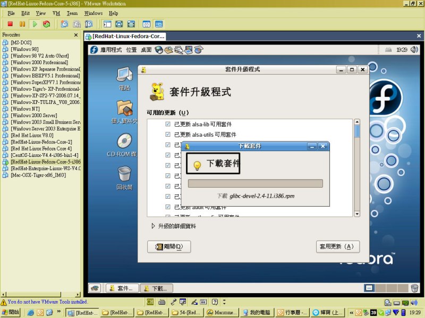Image resolution: width=425 pixels, height=318 pixels.
Task: Expand the 升級的詳細資料 details triangle
Action: [153, 226]
